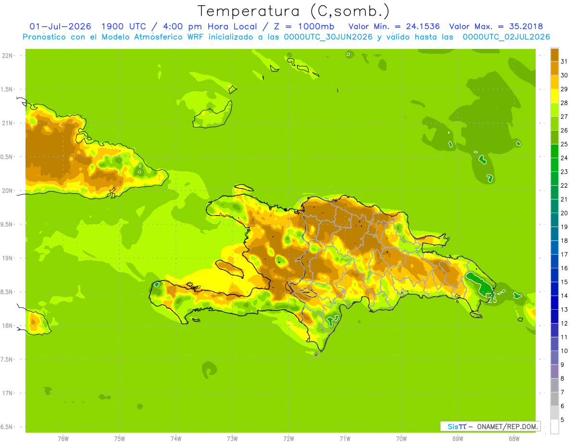Click the '25' contour label on the map
Viewport: 577px width, 445px height.
492,300
